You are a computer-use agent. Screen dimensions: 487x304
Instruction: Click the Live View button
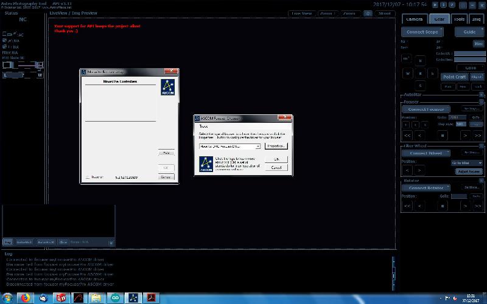click(302, 13)
